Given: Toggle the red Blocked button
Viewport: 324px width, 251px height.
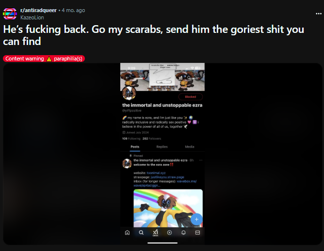Looking at the screenshot, I should click(190, 97).
